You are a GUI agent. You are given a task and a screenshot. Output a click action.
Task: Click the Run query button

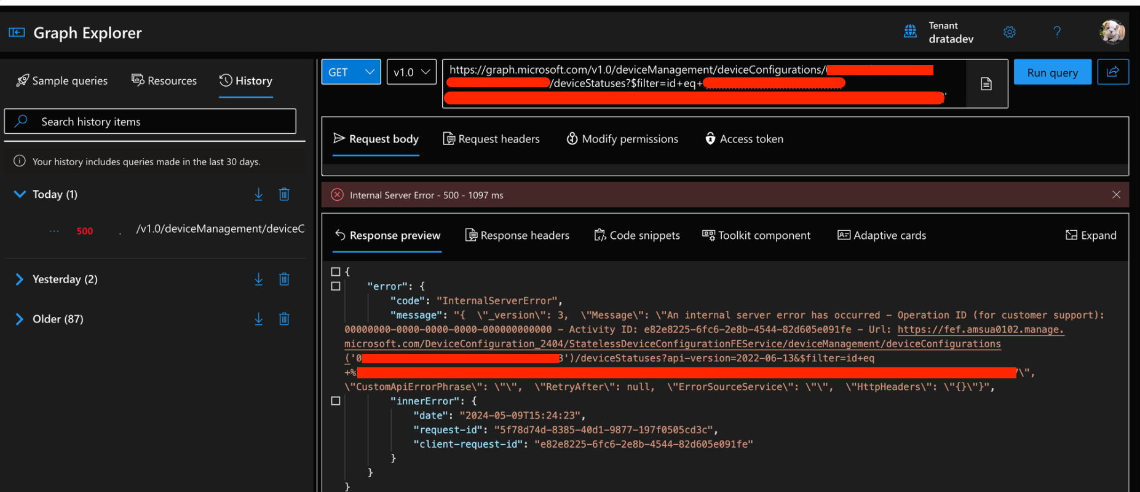click(x=1053, y=72)
